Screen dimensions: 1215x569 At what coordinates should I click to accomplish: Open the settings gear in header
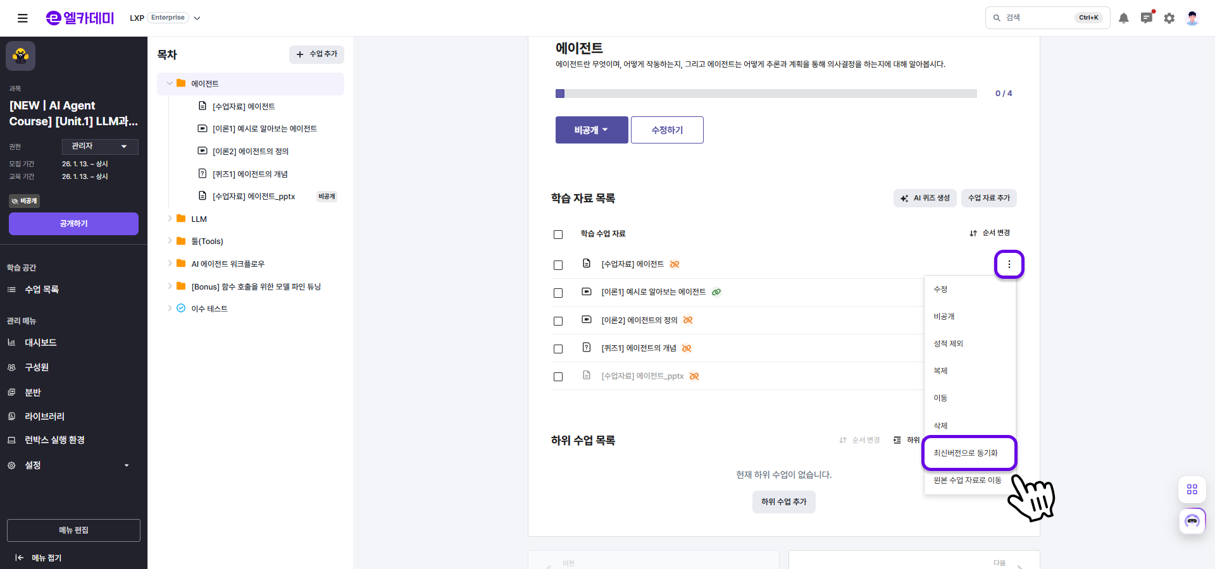point(1169,18)
